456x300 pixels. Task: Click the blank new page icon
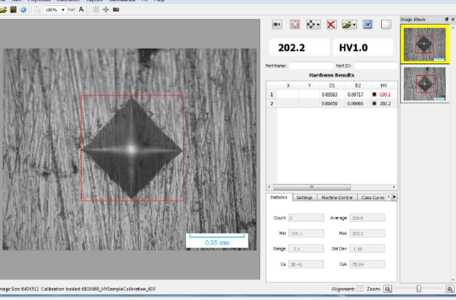tap(386, 25)
